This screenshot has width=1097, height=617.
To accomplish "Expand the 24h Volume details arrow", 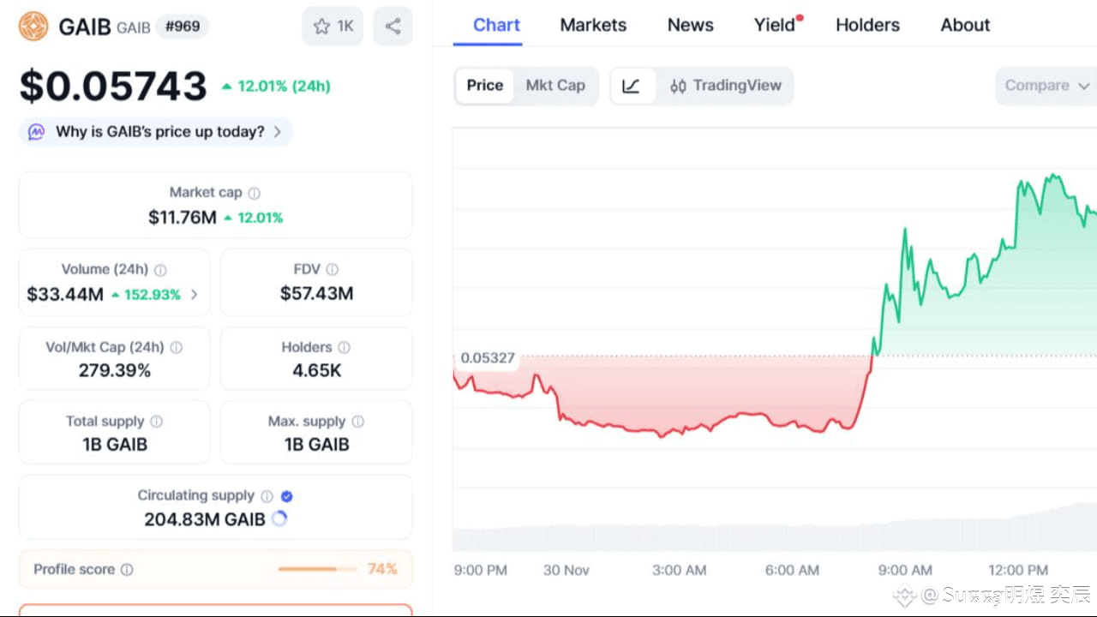I will click(195, 295).
